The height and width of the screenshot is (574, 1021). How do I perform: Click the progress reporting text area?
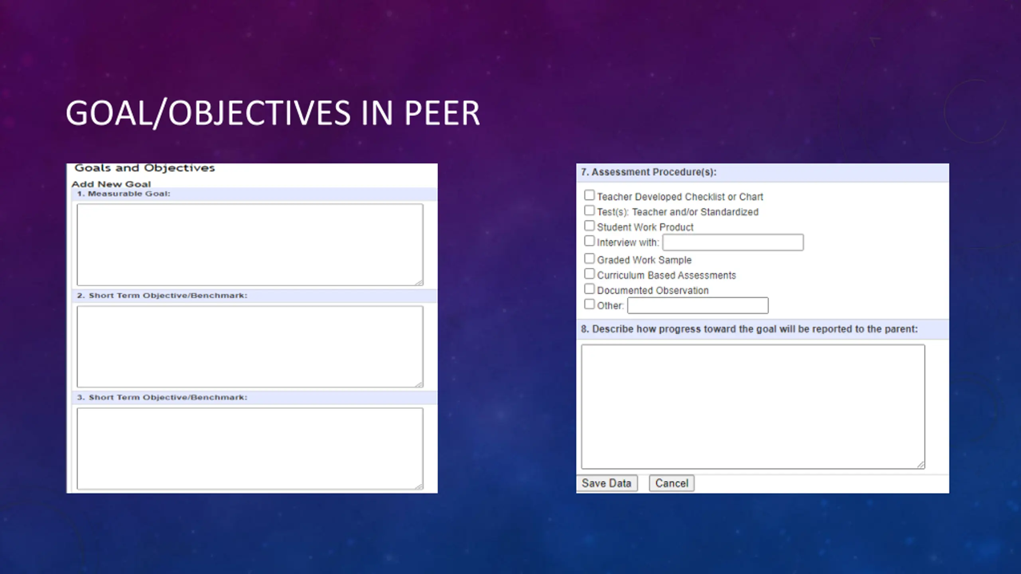coord(753,407)
